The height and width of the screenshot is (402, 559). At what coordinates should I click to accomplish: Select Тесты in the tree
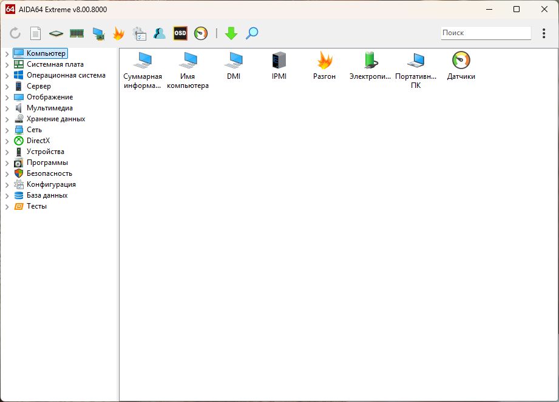pyautogui.click(x=30, y=206)
